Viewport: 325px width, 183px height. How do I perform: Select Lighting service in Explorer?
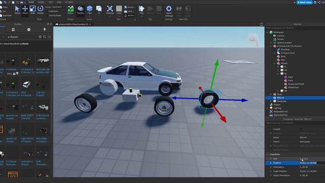pos(275,108)
